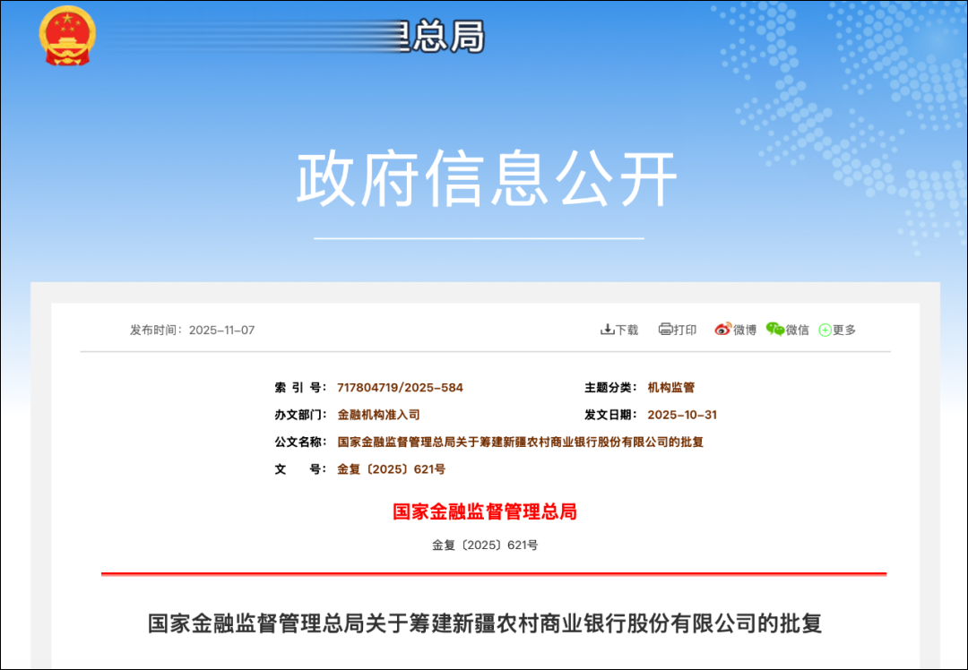
Task: Click the red 国家金融监督管理总局 heading
Action: (484, 511)
